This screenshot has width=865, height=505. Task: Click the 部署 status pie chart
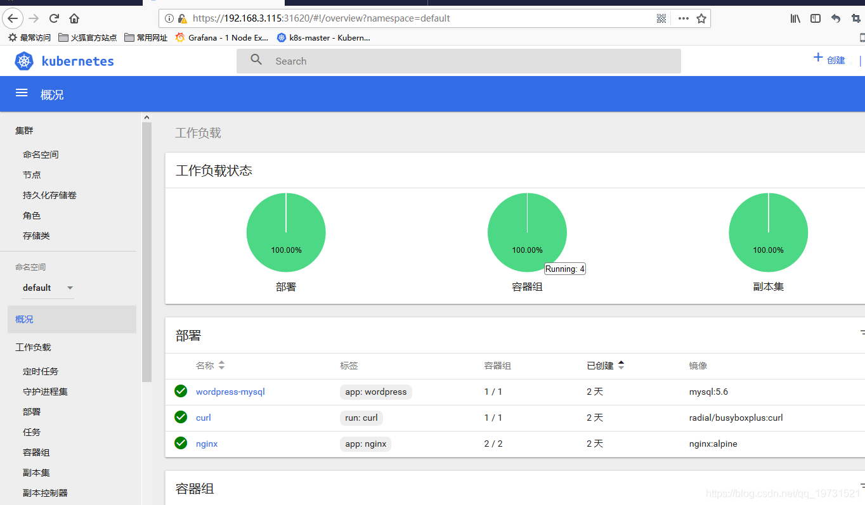286,233
